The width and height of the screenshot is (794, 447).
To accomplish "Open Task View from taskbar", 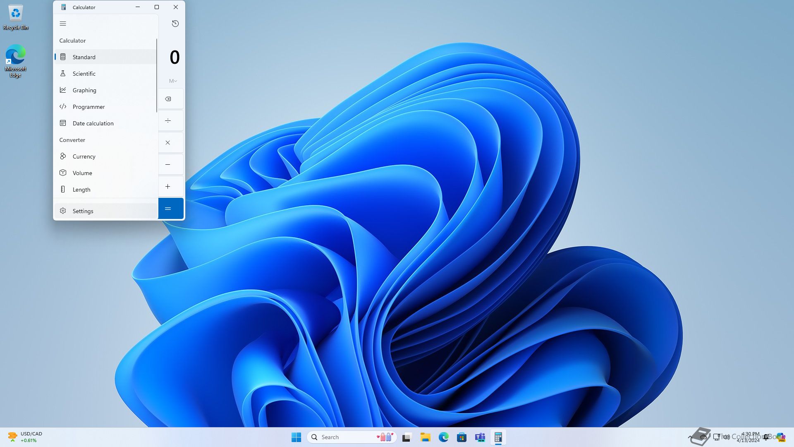I will click(407, 437).
